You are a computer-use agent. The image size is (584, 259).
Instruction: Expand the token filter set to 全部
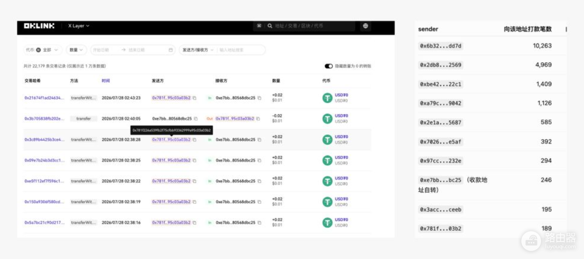coord(43,50)
